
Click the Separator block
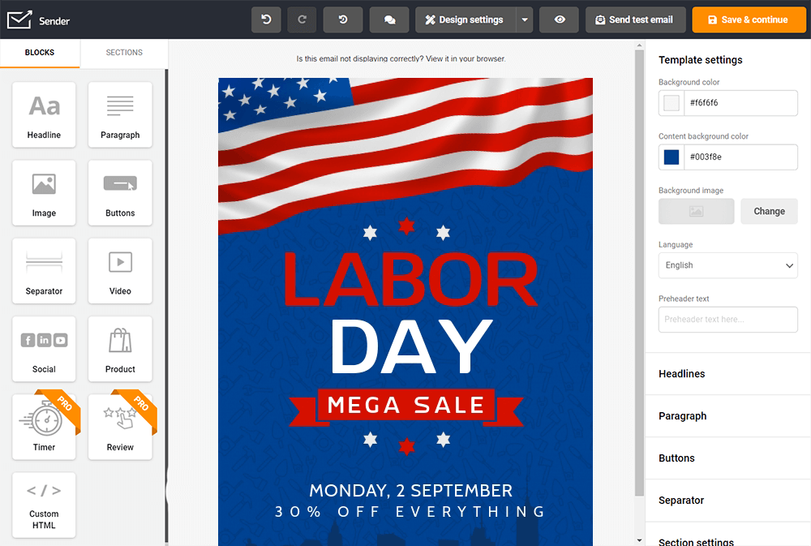tap(44, 270)
